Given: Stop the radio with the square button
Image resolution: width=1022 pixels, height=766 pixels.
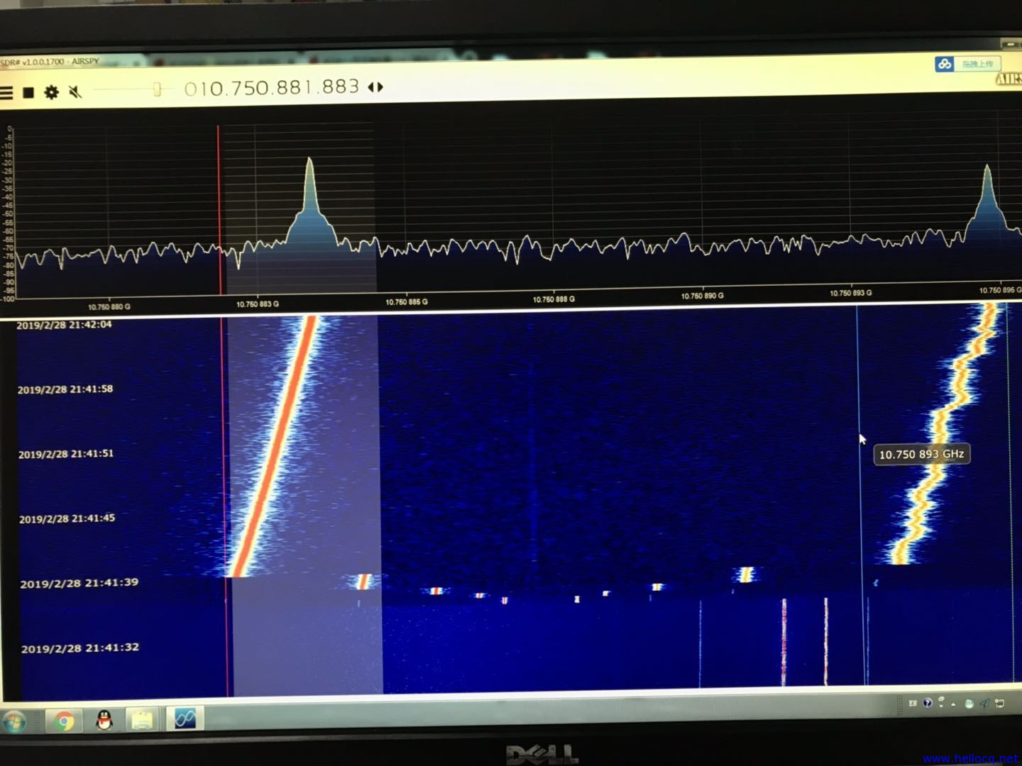Looking at the screenshot, I should [28, 93].
